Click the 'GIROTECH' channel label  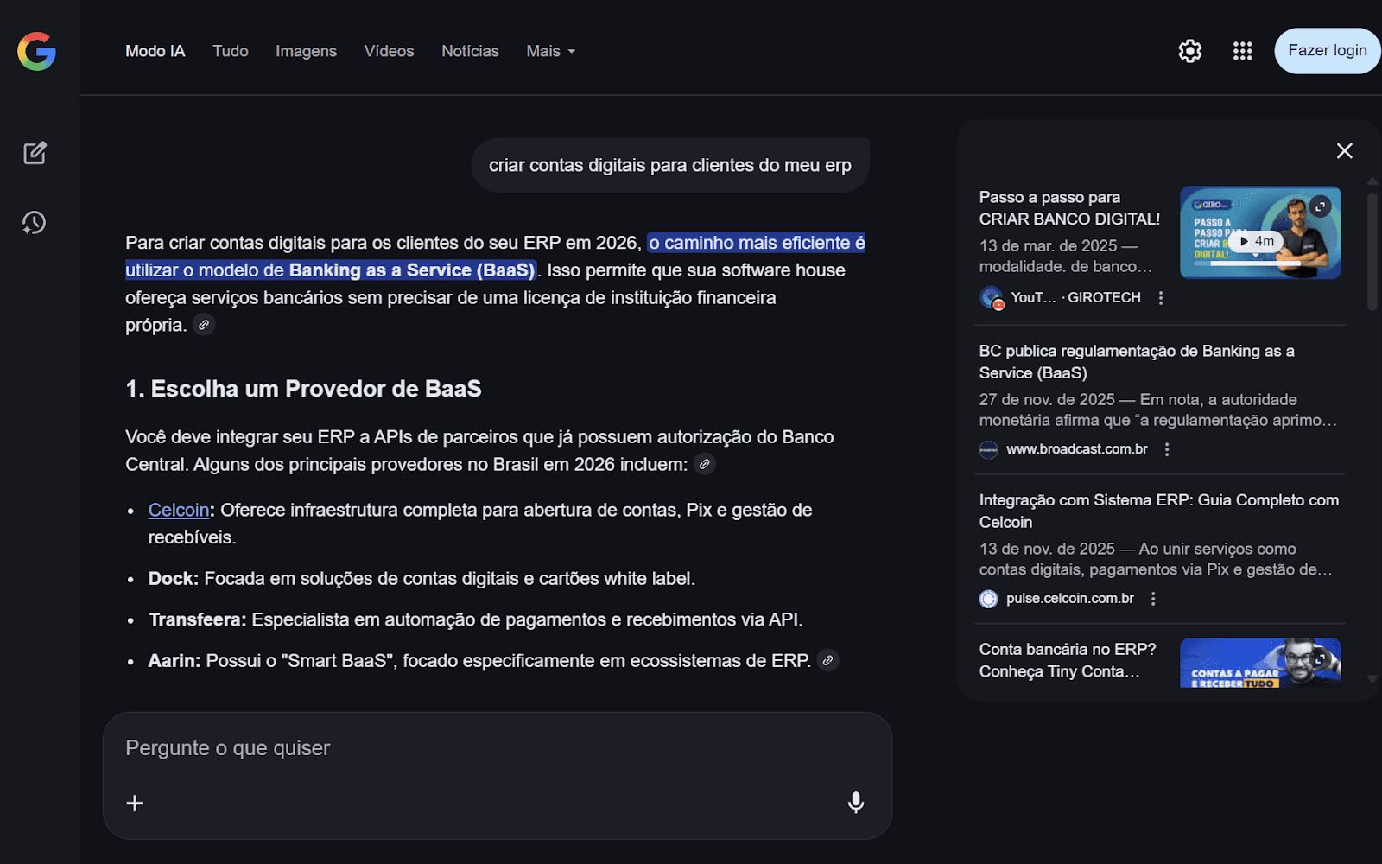tap(1104, 298)
